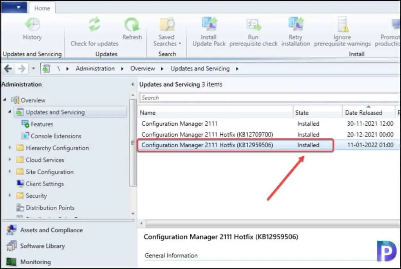Select the Security folder
Viewport: 401px width, 269px height.
pyautogui.click(x=36, y=196)
